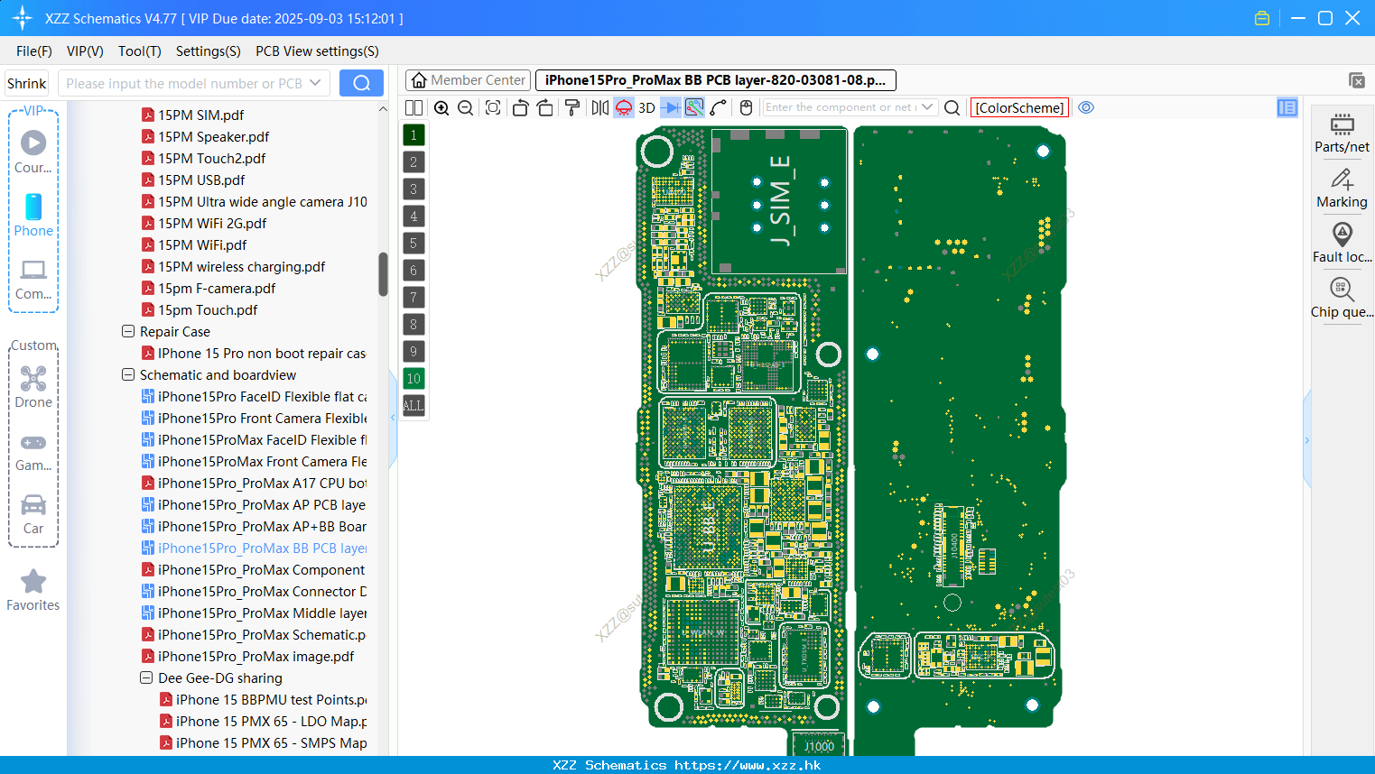Click the red highlight tool icon
This screenshot has height=774, width=1375.
tap(624, 107)
